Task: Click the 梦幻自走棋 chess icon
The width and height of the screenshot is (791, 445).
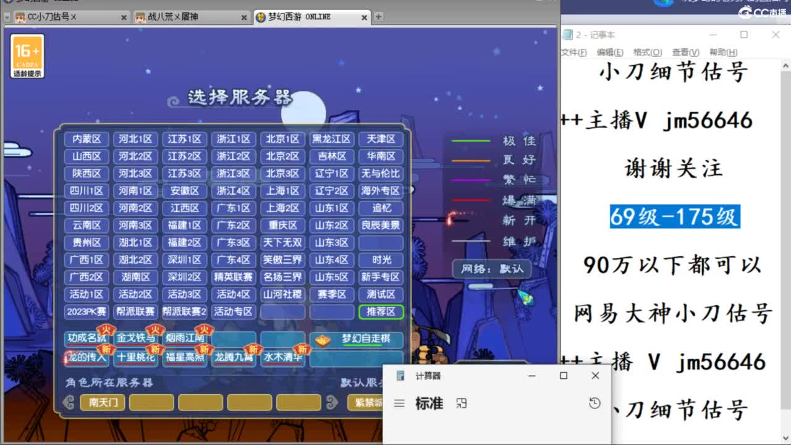Action: pyautogui.click(x=323, y=340)
